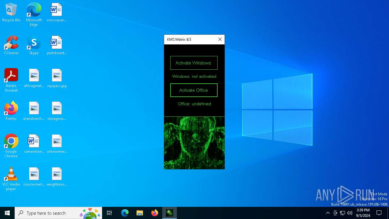
Task: Select the africagreat... image file icon
Action: 34,78
